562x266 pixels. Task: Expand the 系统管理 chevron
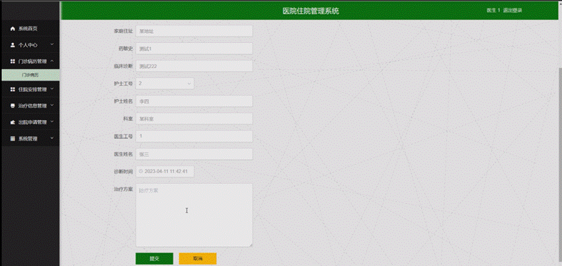pyautogui.click(x=52, y=138)
